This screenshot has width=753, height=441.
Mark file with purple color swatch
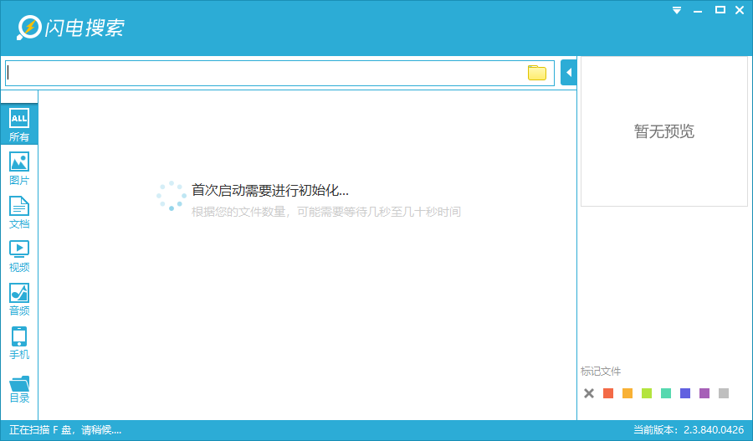point(704,393)
